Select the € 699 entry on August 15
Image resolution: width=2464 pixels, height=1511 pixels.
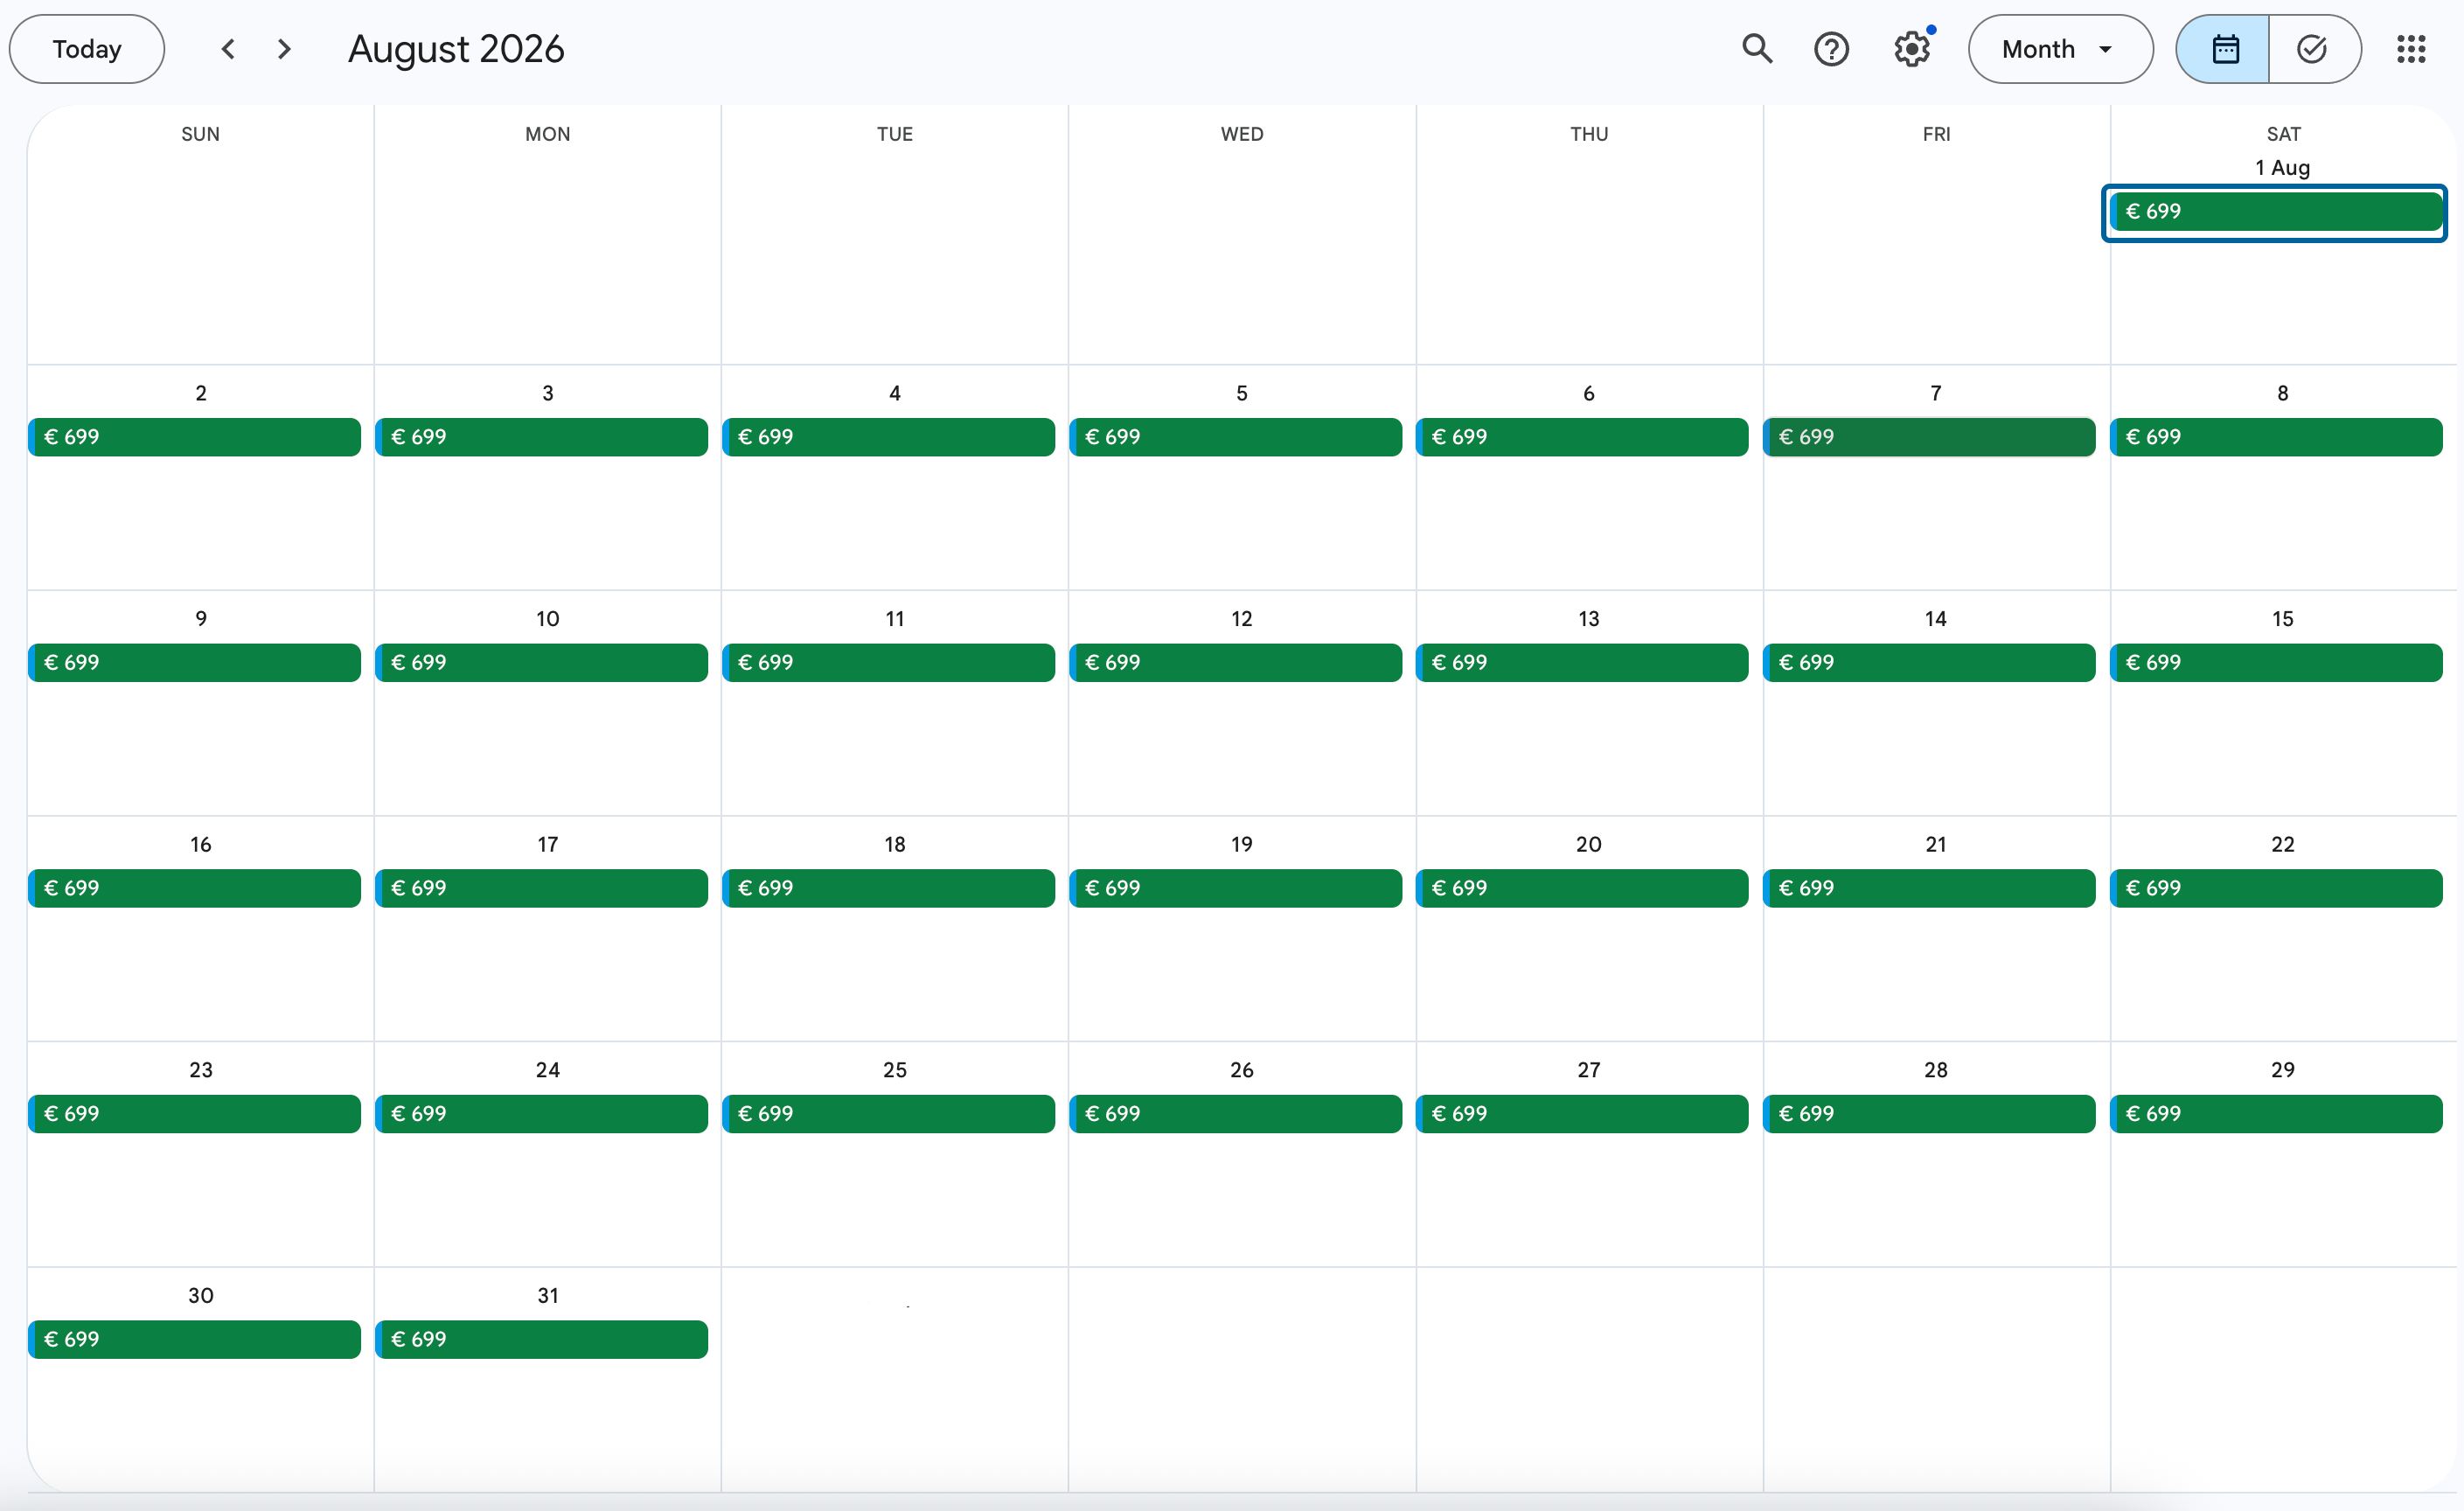(2276, 663)
